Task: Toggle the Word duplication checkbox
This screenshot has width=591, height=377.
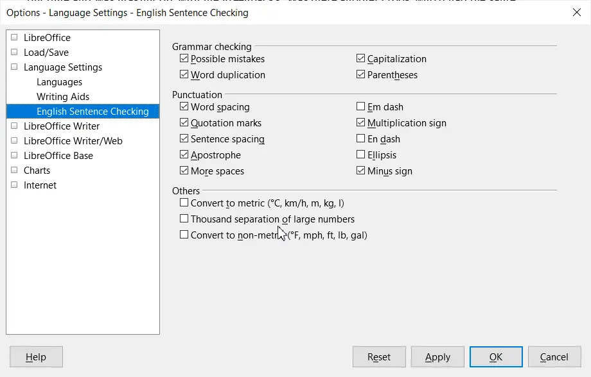Action: 185,75
